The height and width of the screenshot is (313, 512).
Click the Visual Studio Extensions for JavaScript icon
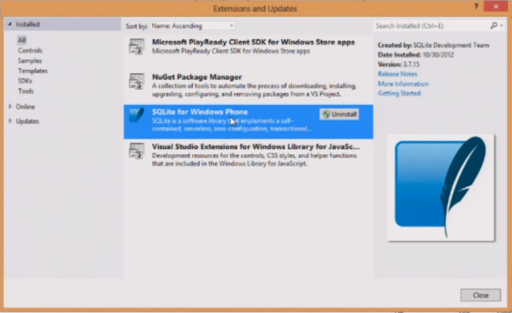pyautogui.click(x=137, y=151)
